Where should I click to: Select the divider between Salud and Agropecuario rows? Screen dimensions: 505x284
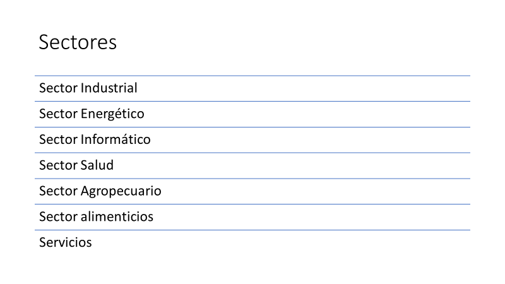click(x=252, y=179)
